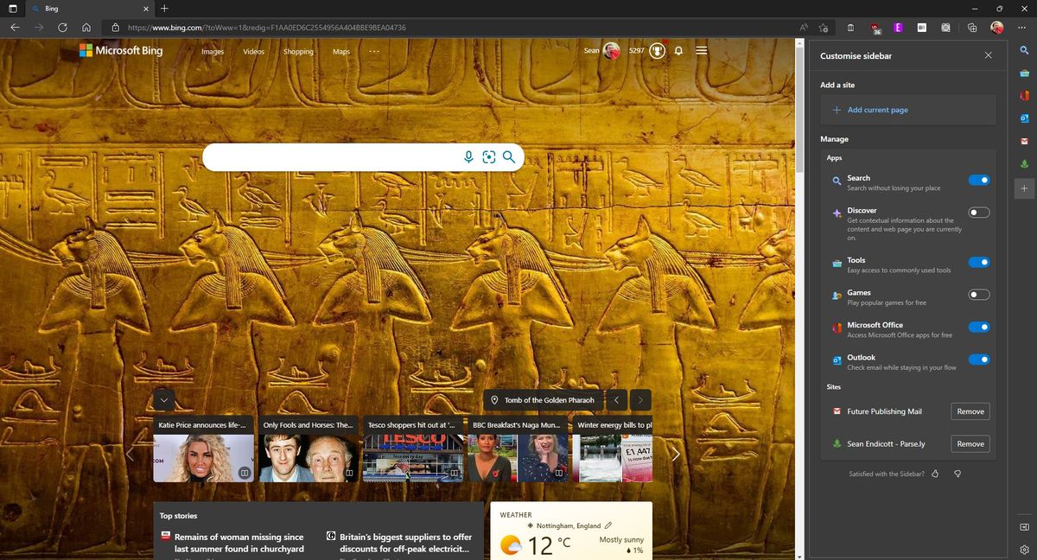Disable the Tools sidebar toggle
Screen dimensions: 1037x560
click(979, 262)
